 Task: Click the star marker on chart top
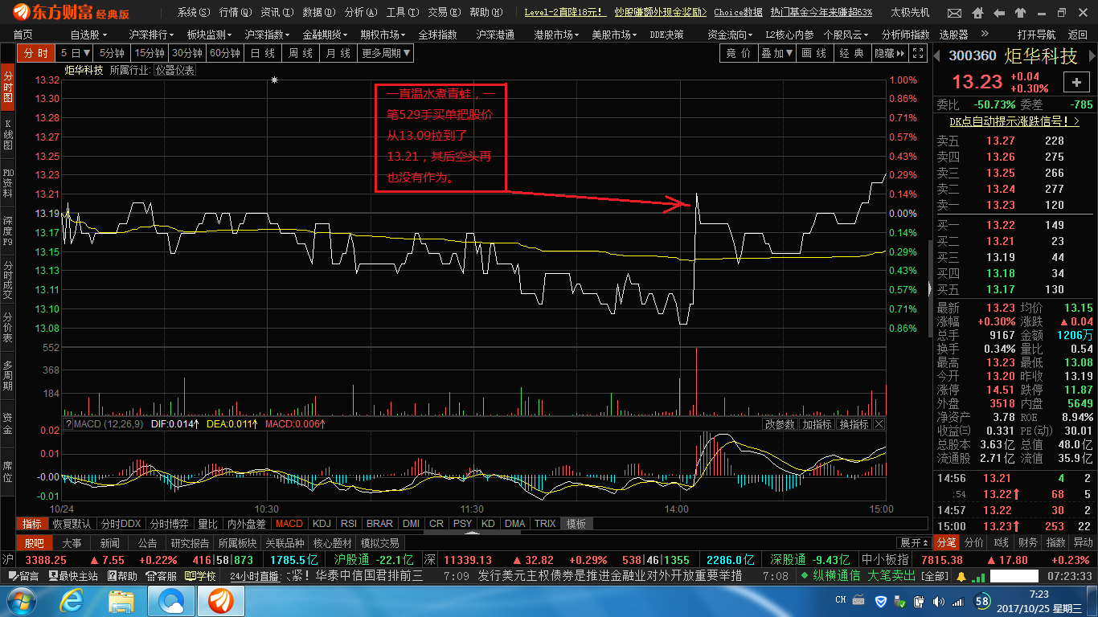click(274, 80)
